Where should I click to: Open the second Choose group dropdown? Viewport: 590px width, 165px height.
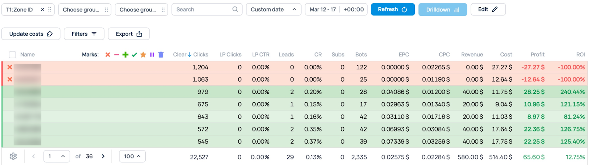(141, 10)
